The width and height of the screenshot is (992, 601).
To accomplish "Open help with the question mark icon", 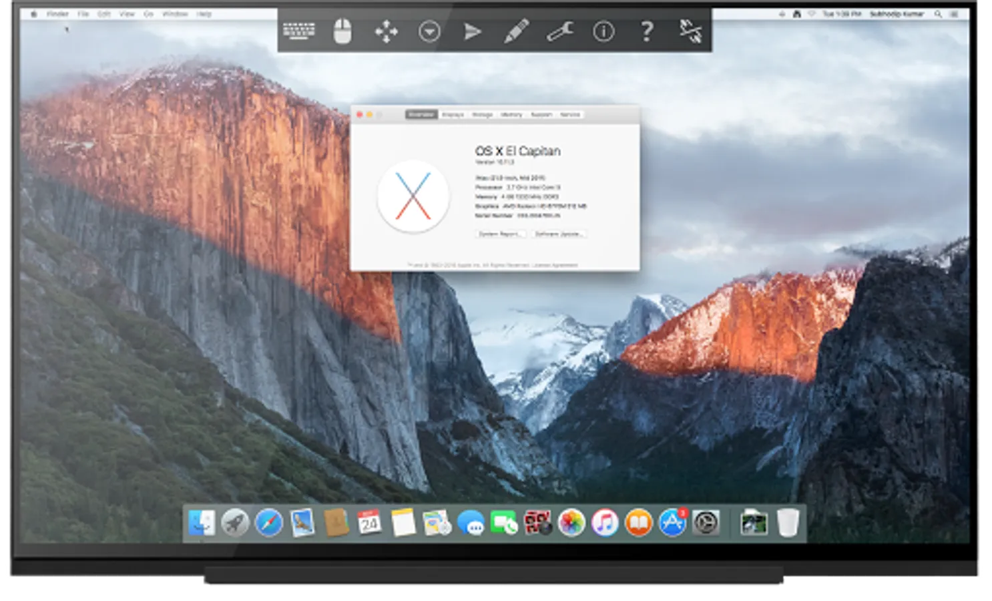I will click(x=646, y=31).
